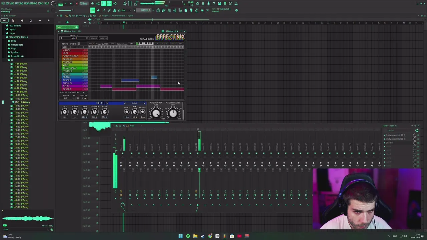
Task: Toggle CHORUS effect ON button
Action: [x=86, y=83]
